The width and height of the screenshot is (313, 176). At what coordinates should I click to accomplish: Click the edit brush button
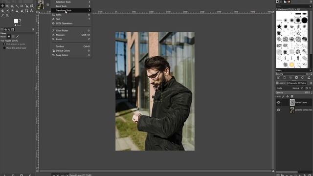278,78
